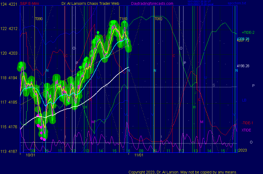The height and width of the screenshot is (174, 263).
Task: Open the Daytradingforecasts.com text at top
Action: coord(152,3)
